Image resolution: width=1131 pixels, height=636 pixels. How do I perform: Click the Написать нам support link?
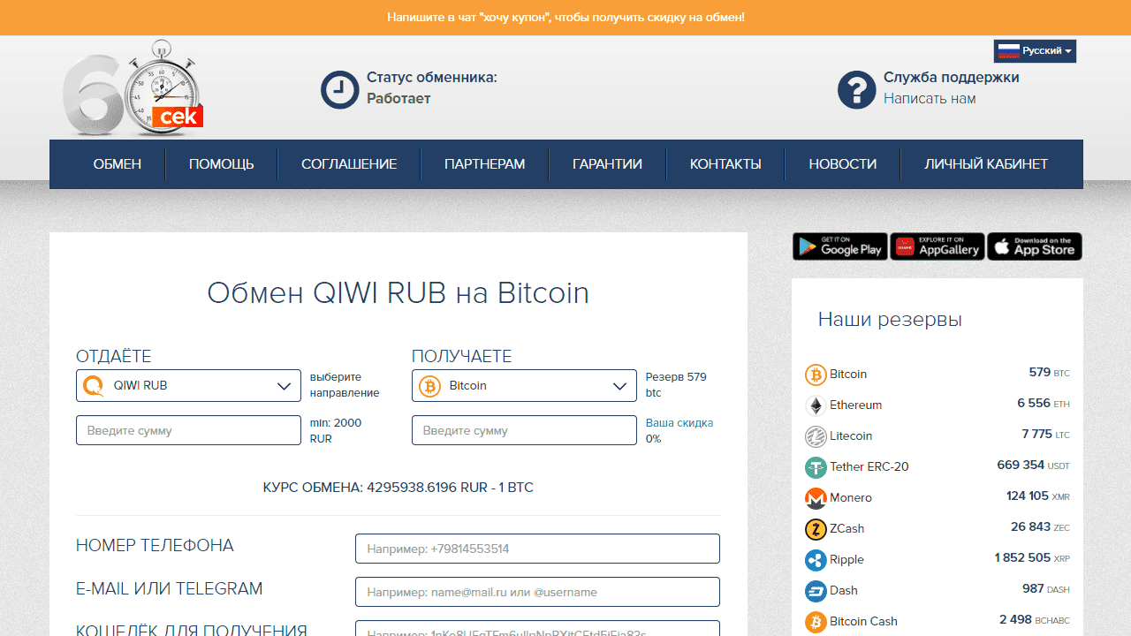(x=930, y=99)
